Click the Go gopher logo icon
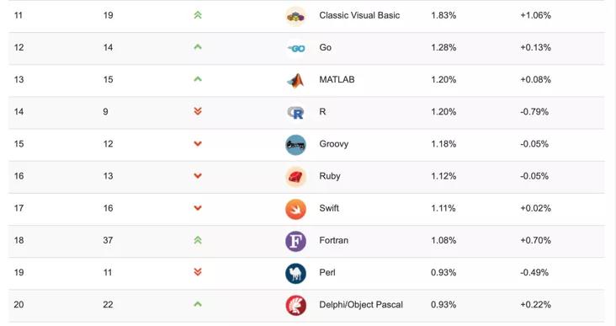This screenshot has height=326, width=616. [296, 48]
